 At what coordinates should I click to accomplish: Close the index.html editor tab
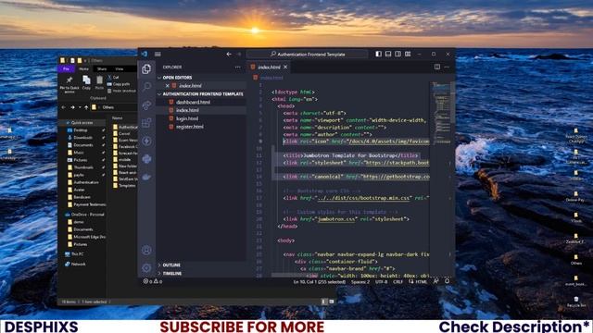click(x=285, y=67)
